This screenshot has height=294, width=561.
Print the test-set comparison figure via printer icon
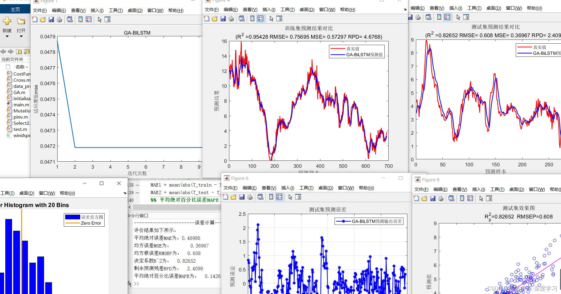[x=418, y=17]
